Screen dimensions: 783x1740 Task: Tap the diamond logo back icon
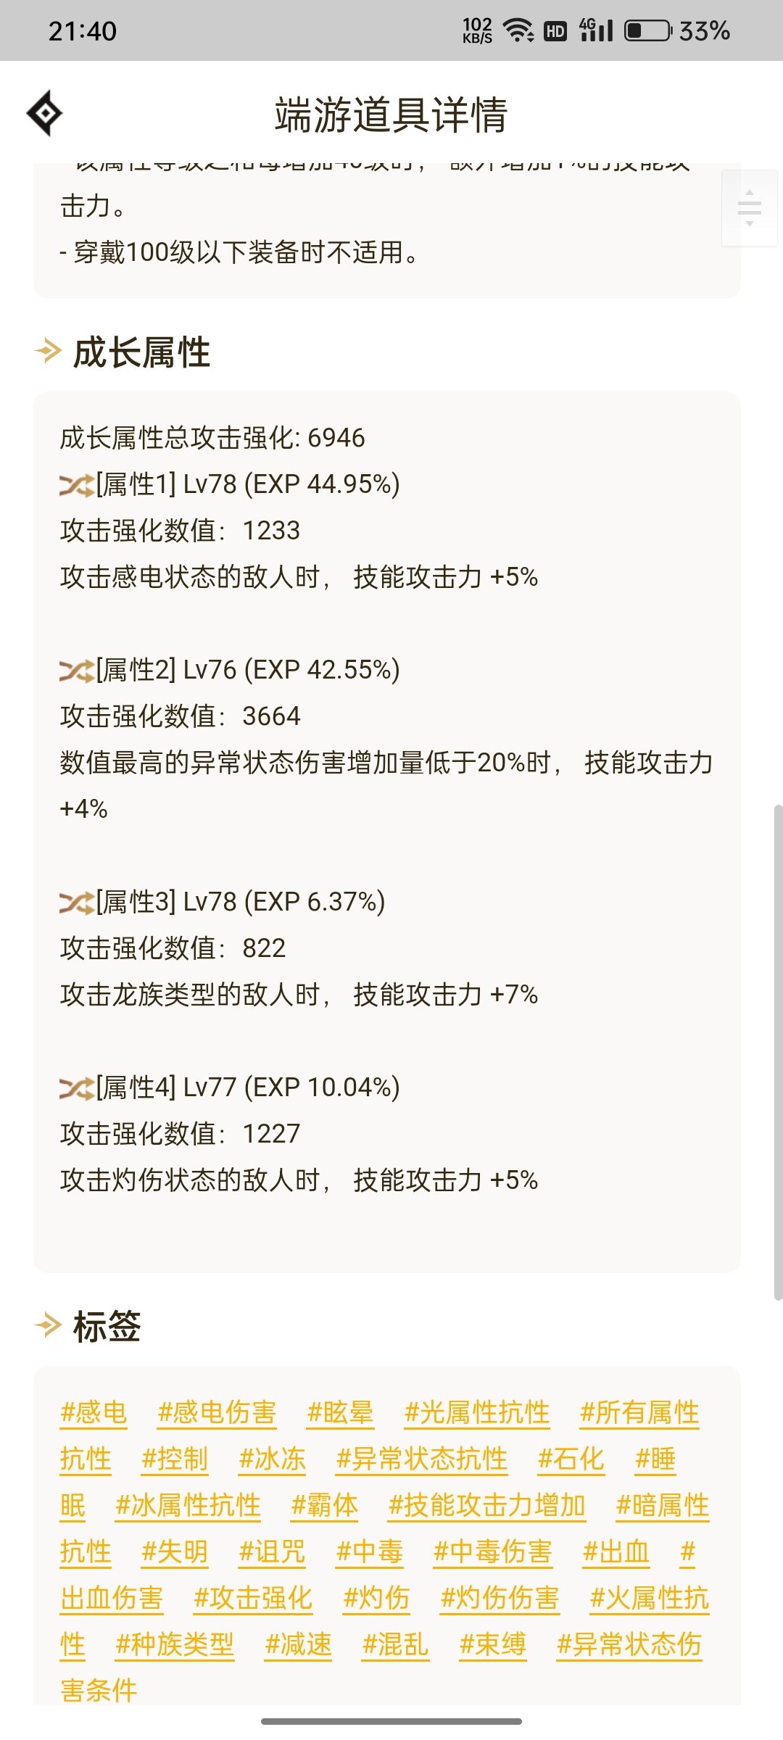tap(45, 113)
